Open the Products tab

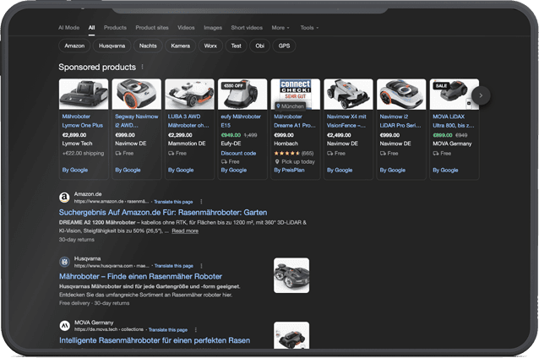[x=115, y=28]
